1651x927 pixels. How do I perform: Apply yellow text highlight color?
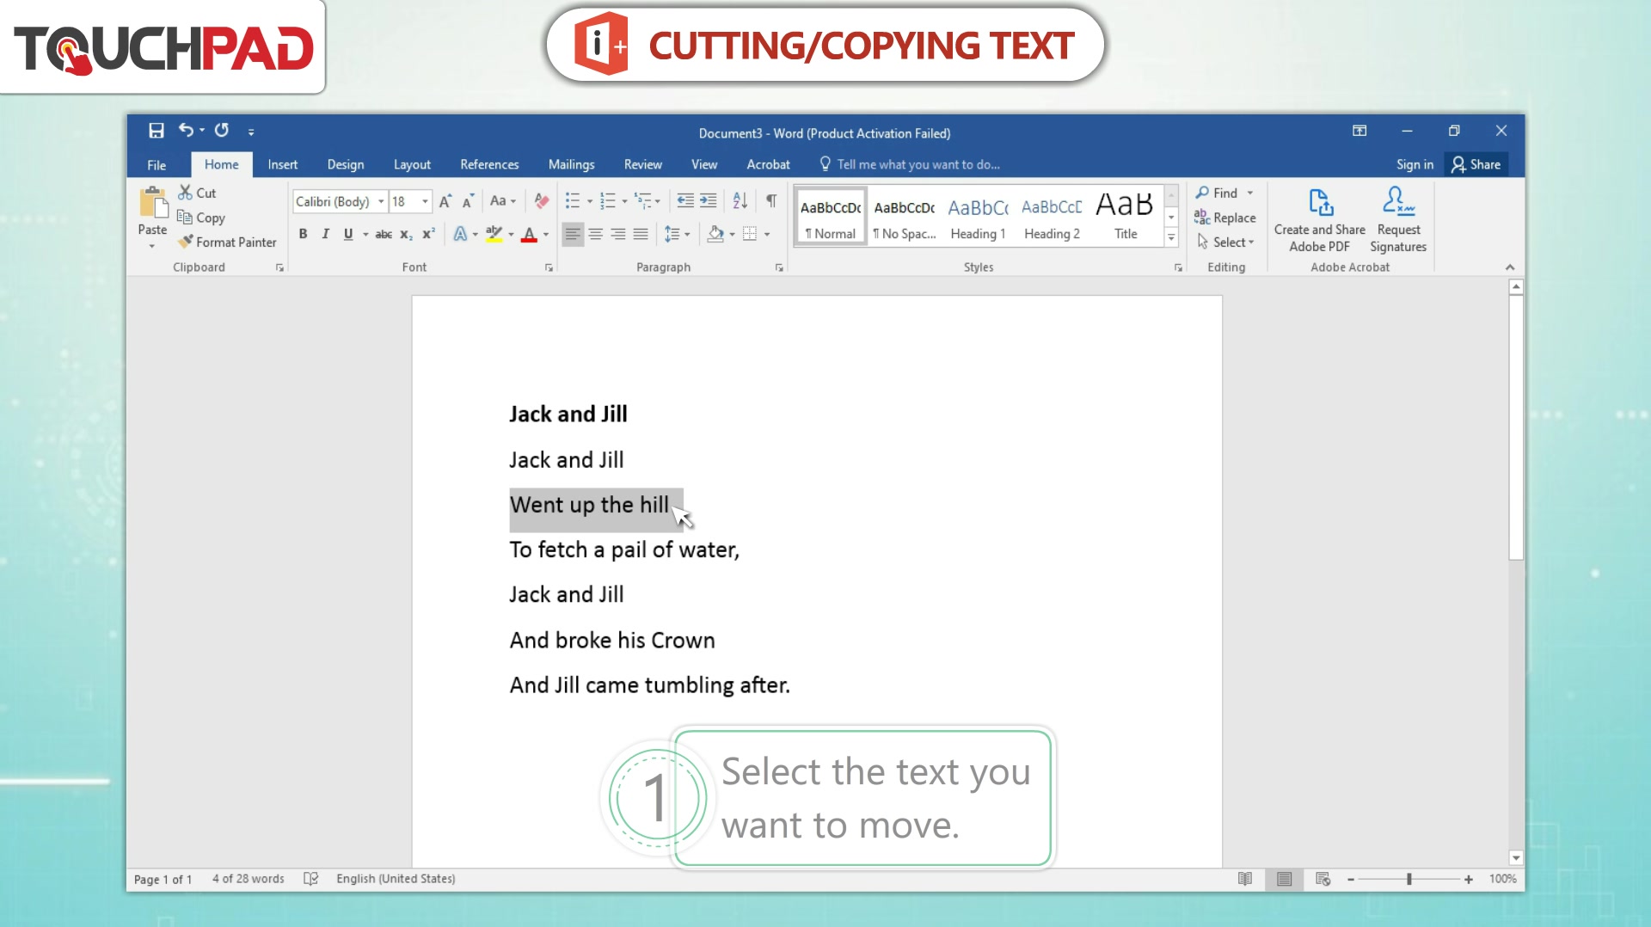[x=494, y=234]
